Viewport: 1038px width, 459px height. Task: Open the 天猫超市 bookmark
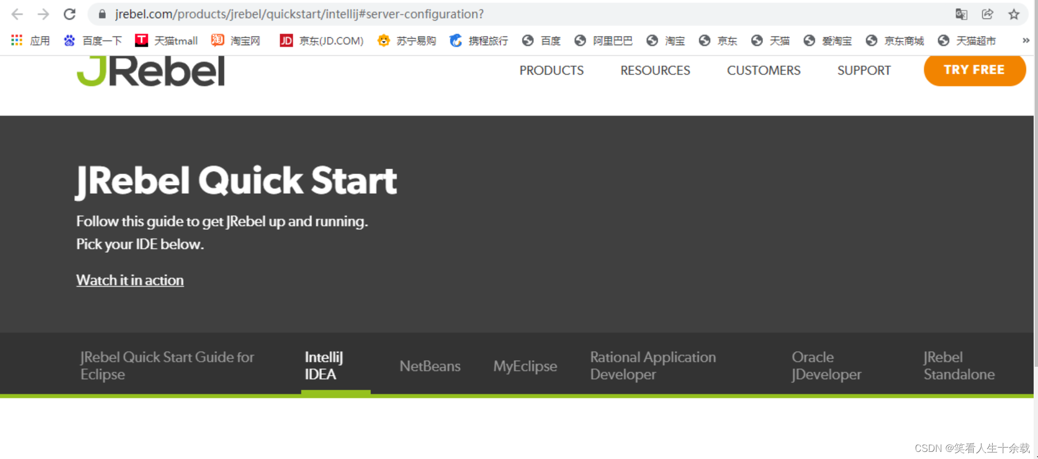[x=967, y=40]
